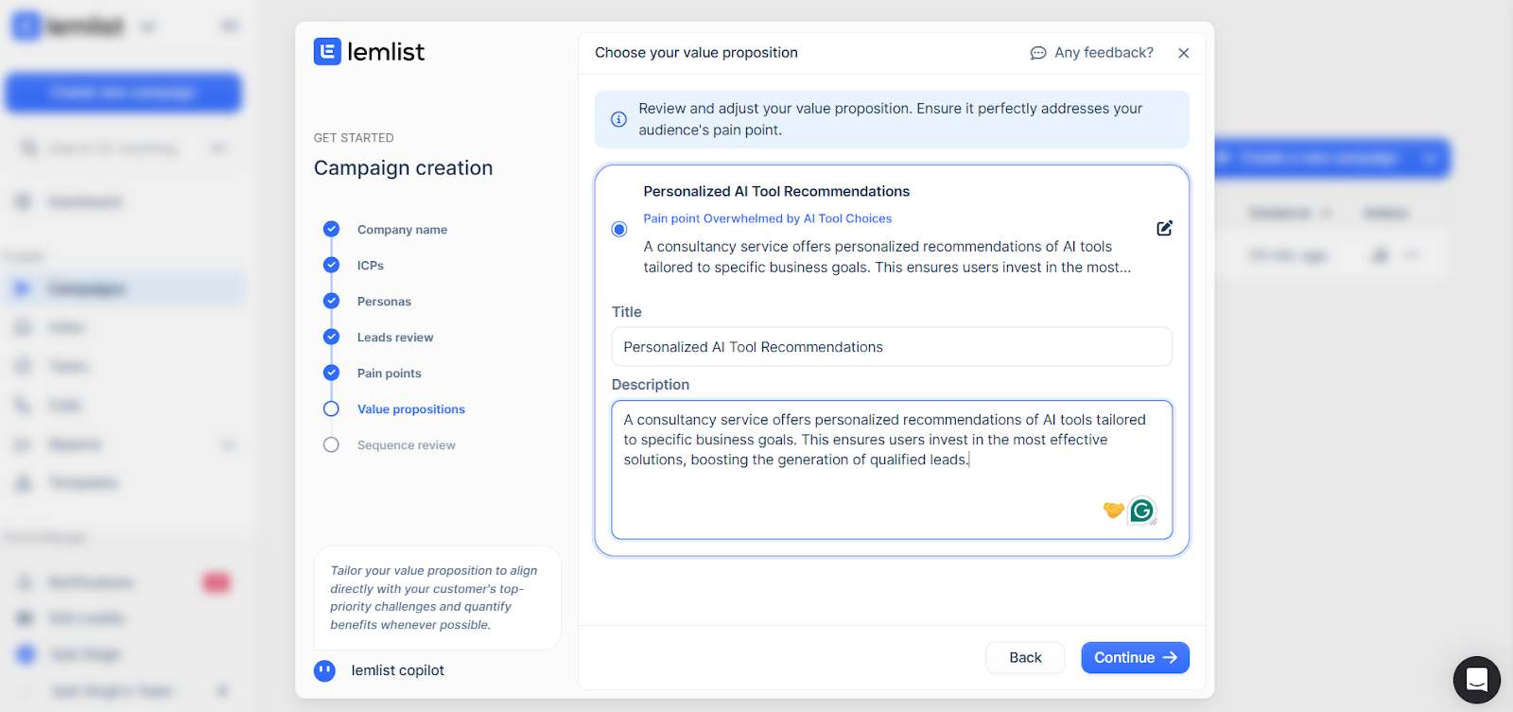Click the Grammarly icon in the description box

click(x=1142, y=511)
